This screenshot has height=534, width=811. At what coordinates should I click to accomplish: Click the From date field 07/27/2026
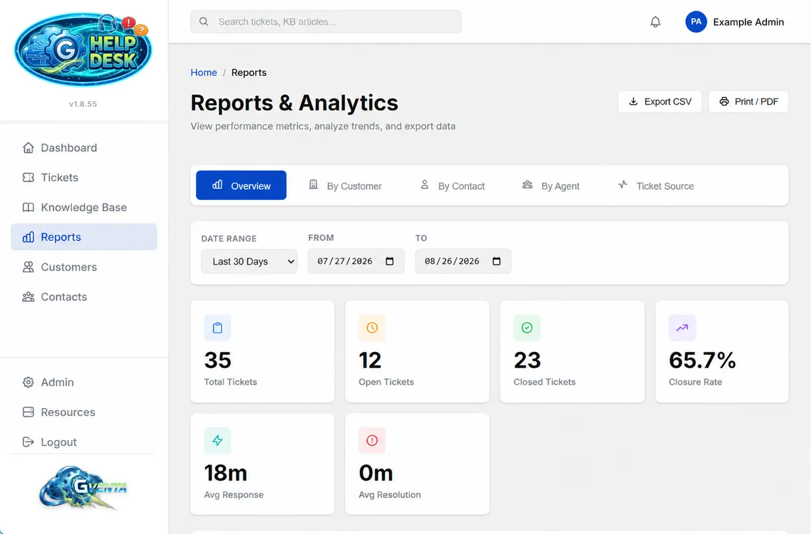[x=356, y=261]
